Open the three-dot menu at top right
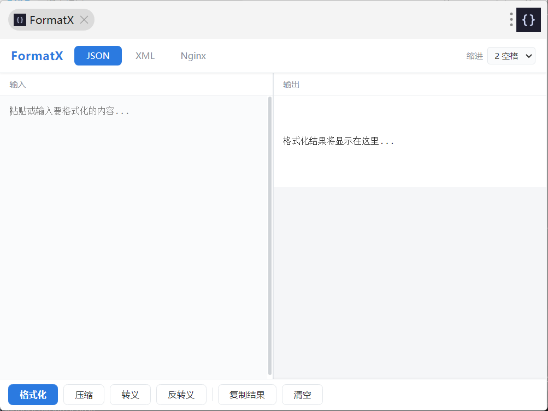Image resolution: width=548 pixels, height=411 pixels. 511,20
